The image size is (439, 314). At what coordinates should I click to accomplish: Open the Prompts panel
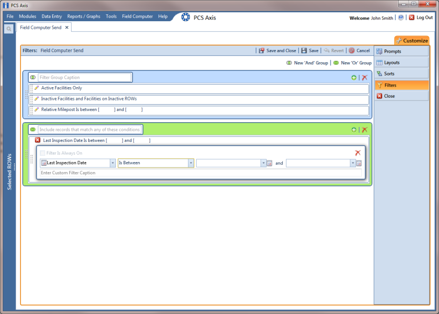[x=401, y=51]
